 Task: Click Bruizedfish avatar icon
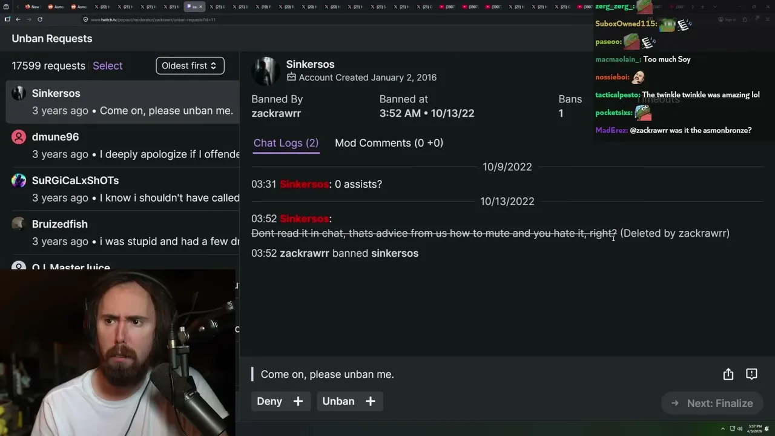click(x=19, y=224)
